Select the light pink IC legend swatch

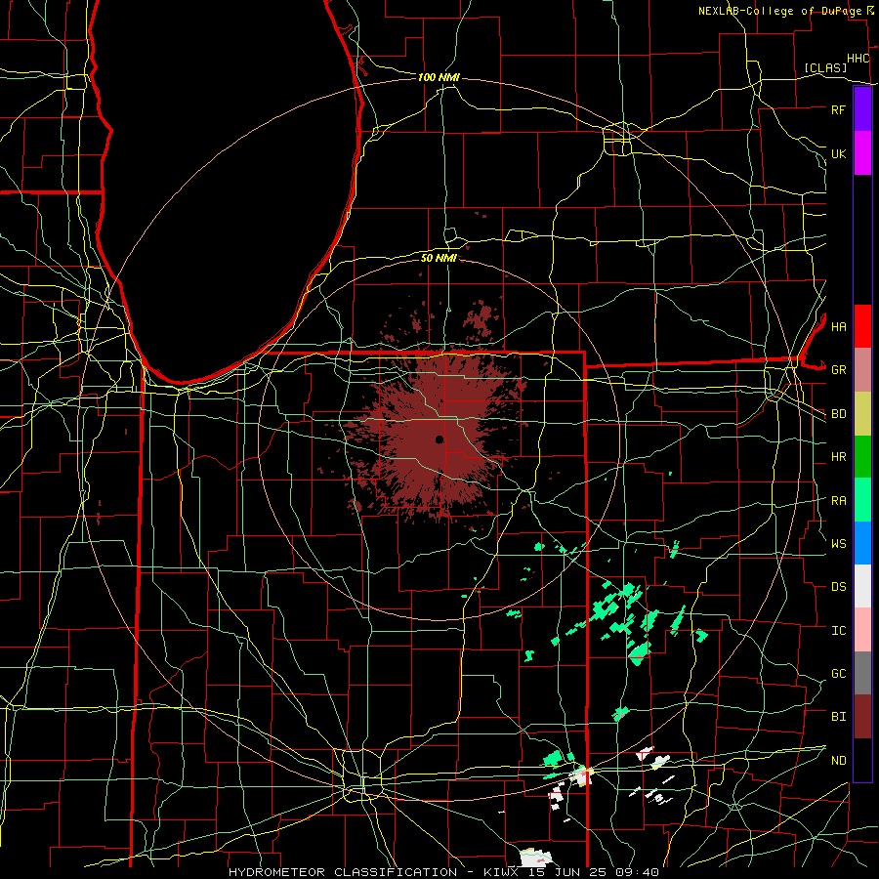click(x=862, y=630)
